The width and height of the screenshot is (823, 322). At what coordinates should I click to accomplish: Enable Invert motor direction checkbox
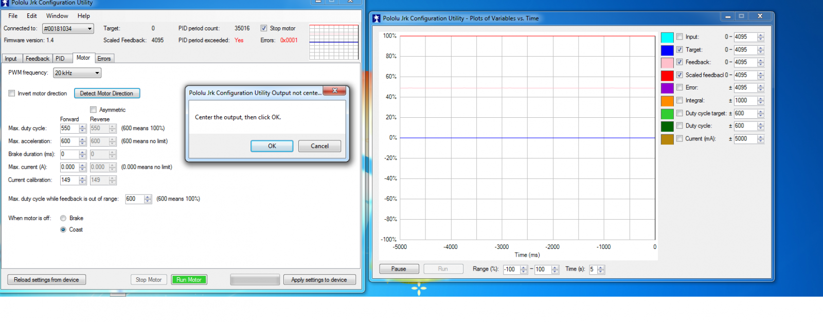point(11,94)
